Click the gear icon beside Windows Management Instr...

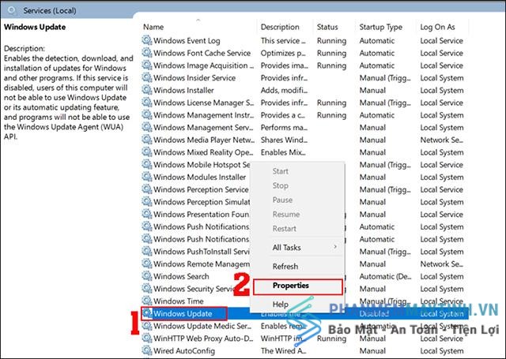(x=147, y=114)
